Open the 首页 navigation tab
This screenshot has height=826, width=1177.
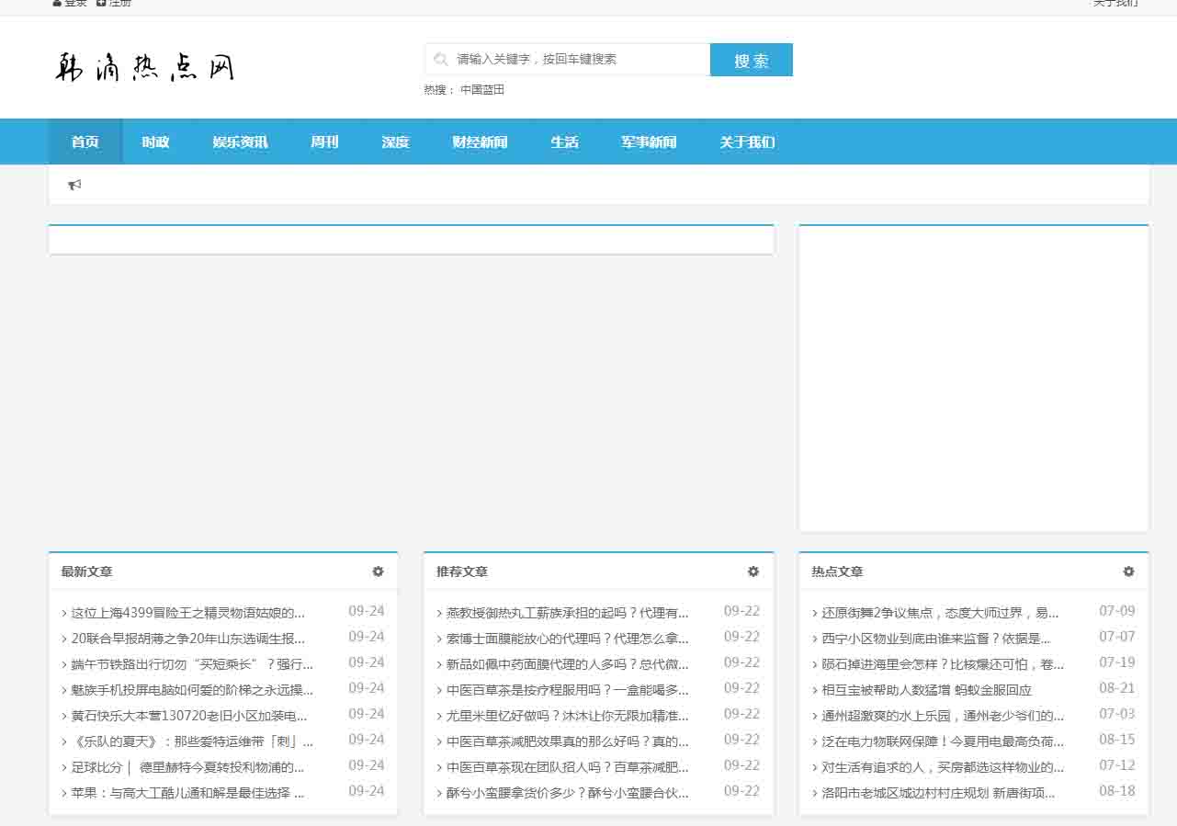pyautogui.click(x=85, y=142)
